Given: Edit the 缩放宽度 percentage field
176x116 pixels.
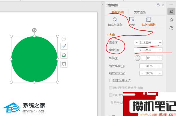Looking at the screenshot, I should tap(151, 73).
